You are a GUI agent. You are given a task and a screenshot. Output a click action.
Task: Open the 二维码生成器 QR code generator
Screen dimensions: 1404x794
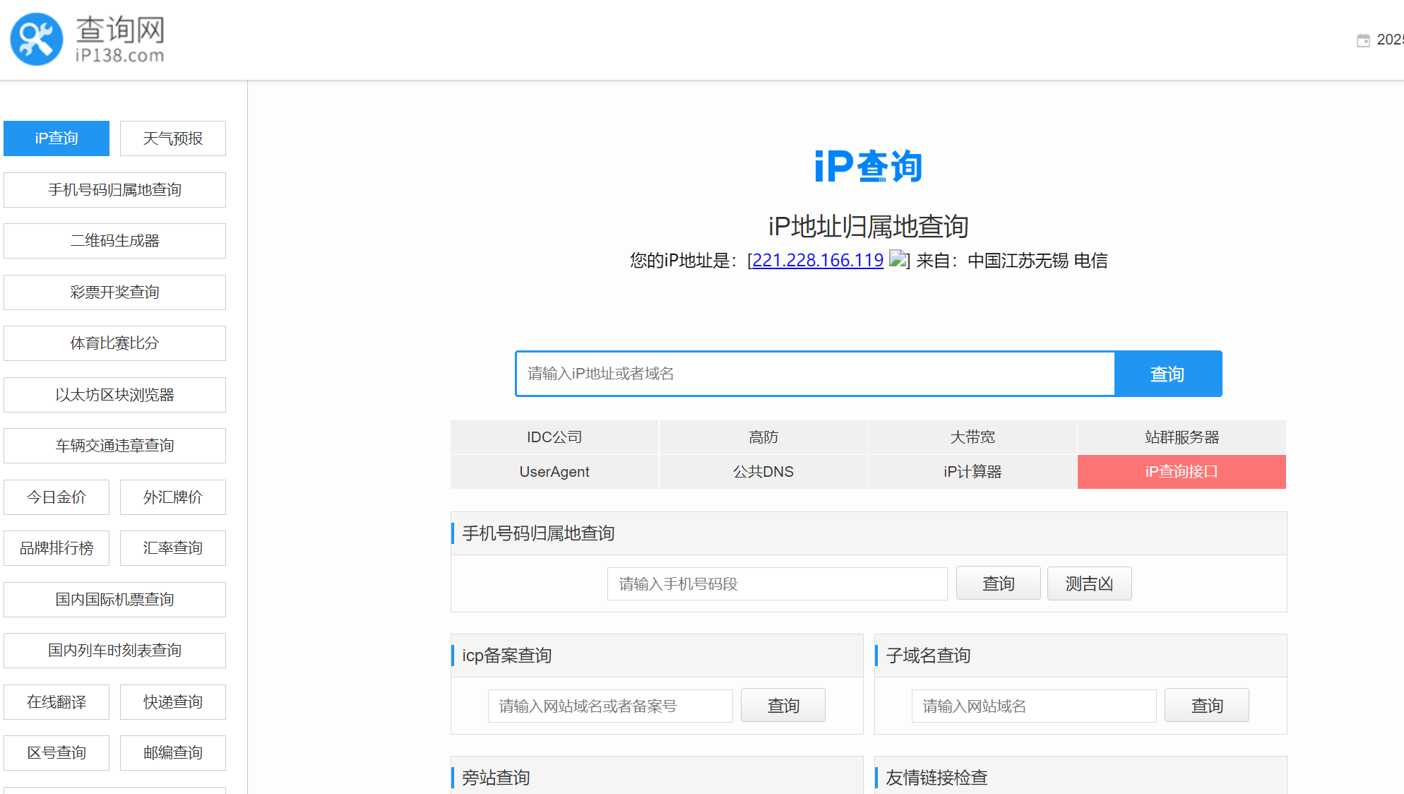click(x=114, y=240)
